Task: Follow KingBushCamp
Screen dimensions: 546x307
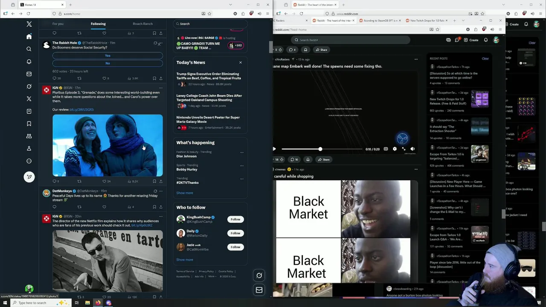Action: point(235,219)
